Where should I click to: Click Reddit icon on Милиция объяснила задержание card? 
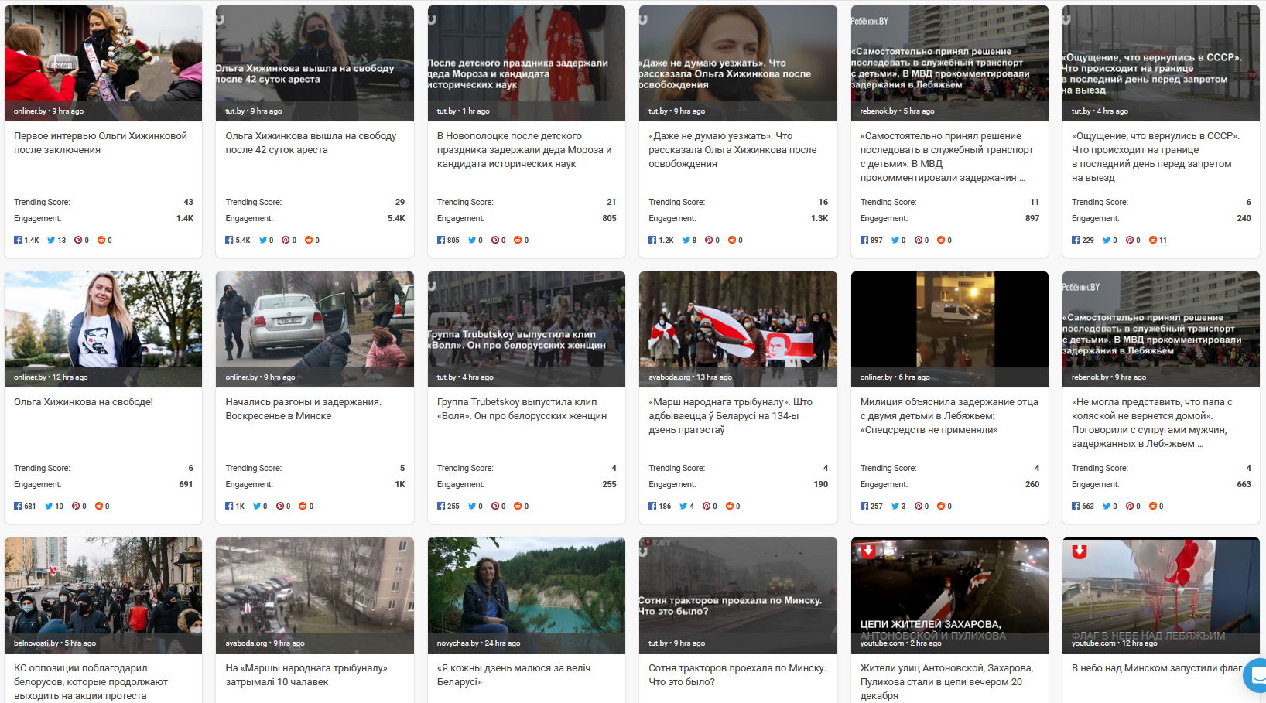coord(941,507)
